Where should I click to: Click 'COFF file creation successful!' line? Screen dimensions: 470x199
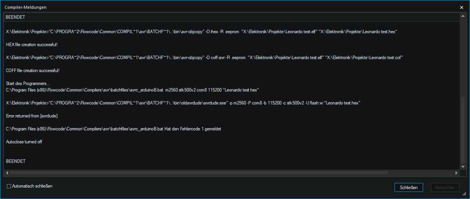33,71
